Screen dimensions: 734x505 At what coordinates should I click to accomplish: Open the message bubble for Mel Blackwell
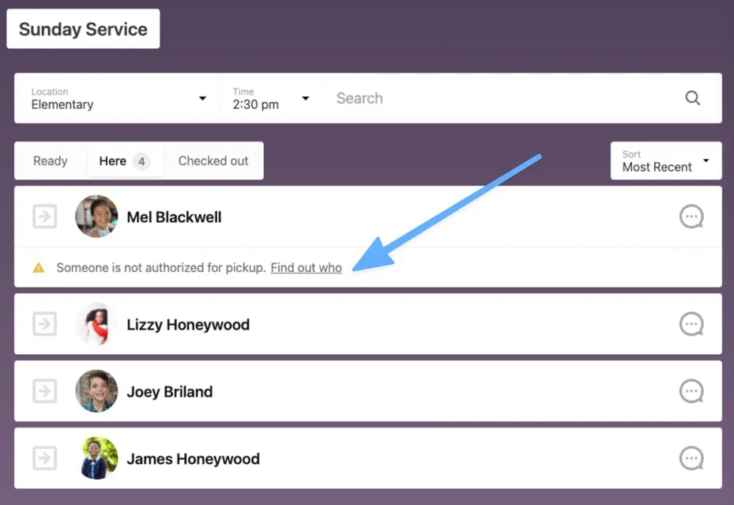click(691, 217)
